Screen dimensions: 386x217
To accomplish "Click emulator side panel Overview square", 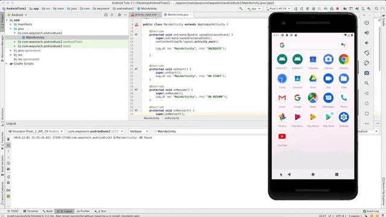I will click(x=367, y=114).
